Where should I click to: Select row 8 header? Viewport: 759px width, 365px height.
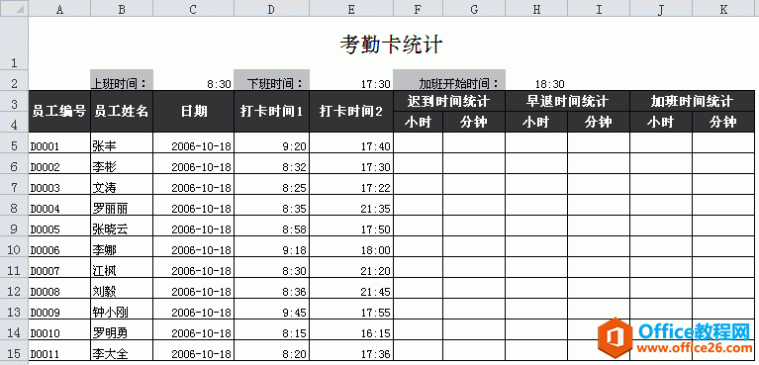[14, 206]
